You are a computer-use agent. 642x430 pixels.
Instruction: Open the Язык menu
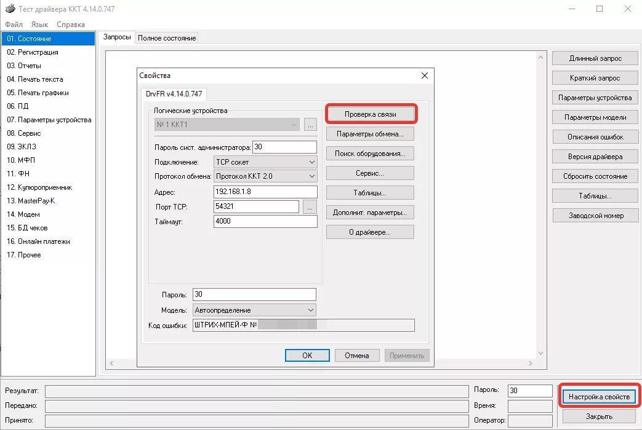tap(40, 25)
